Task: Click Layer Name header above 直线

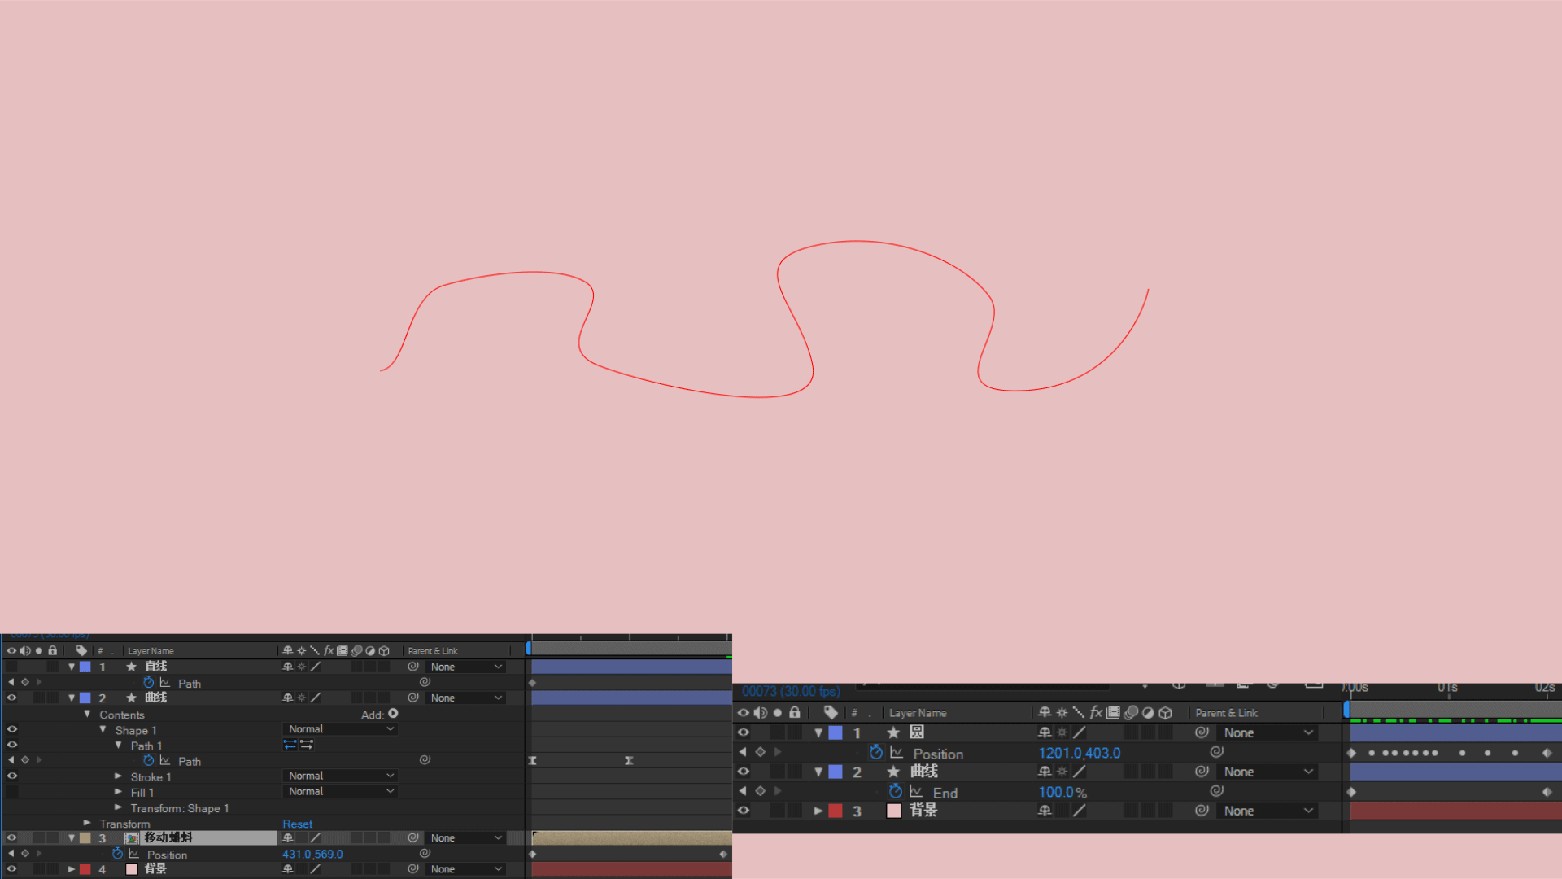Action: pos(151,651)
